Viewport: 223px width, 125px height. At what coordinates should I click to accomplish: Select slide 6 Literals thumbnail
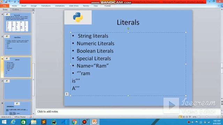(17, 67)
